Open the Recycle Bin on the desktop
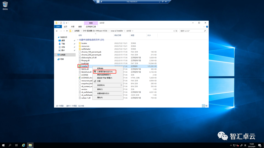264x148 pixels. coord(5,5)
